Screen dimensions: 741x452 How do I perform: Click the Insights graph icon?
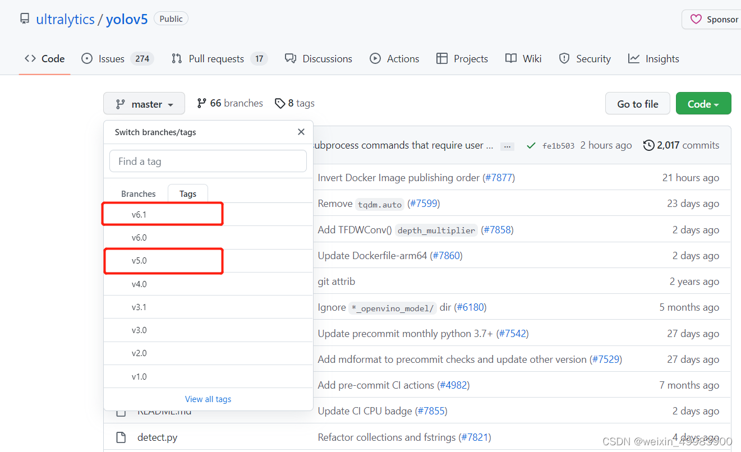click(634, 58)
